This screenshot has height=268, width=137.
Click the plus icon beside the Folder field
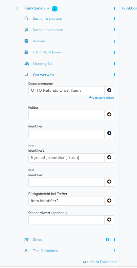coord(109,115)
